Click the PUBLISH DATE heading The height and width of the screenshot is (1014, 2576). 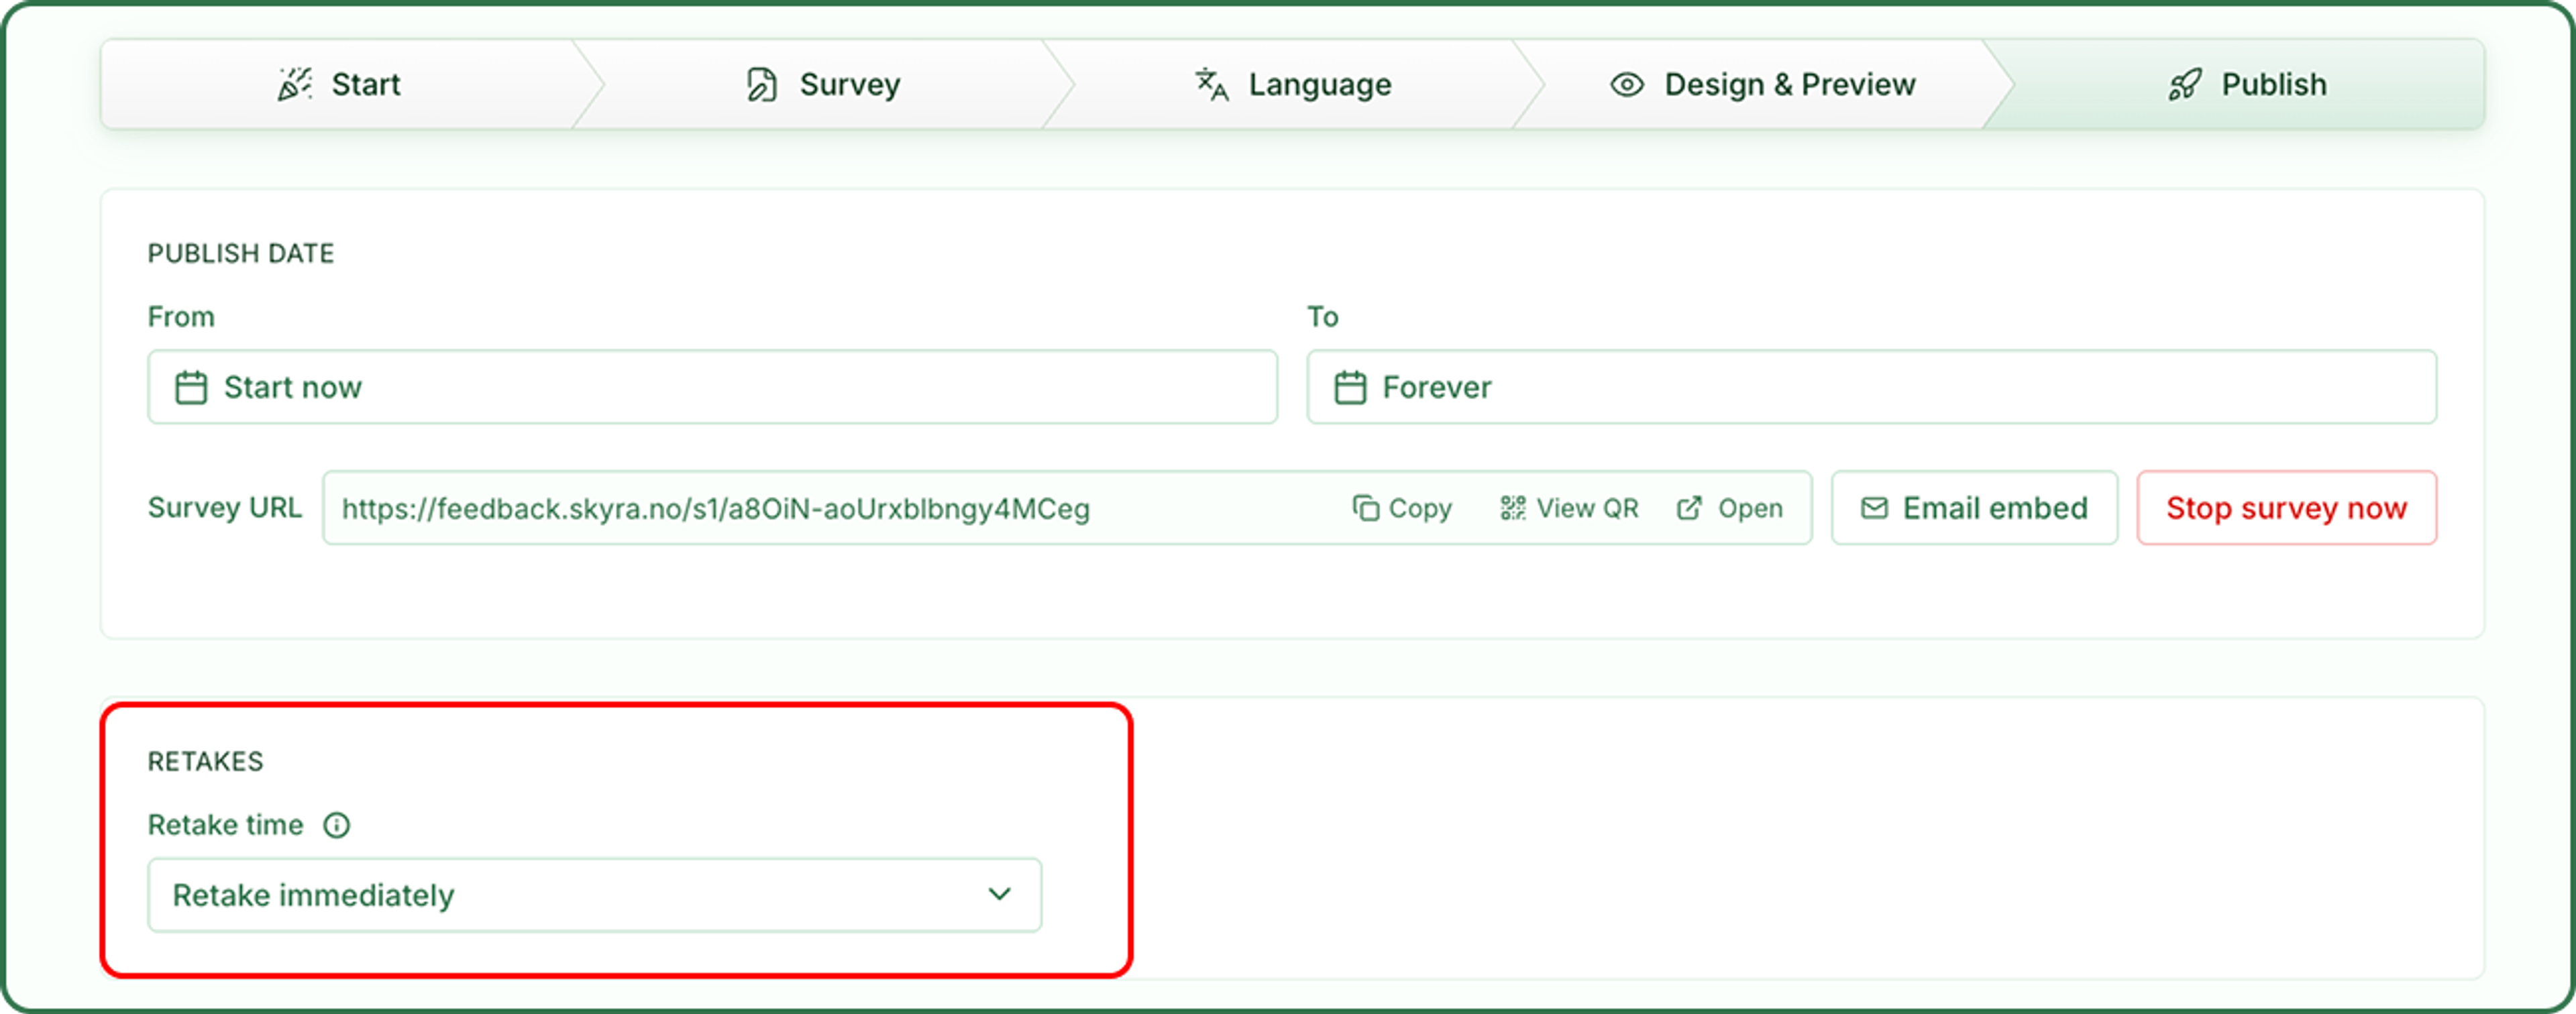coord(241,253)
